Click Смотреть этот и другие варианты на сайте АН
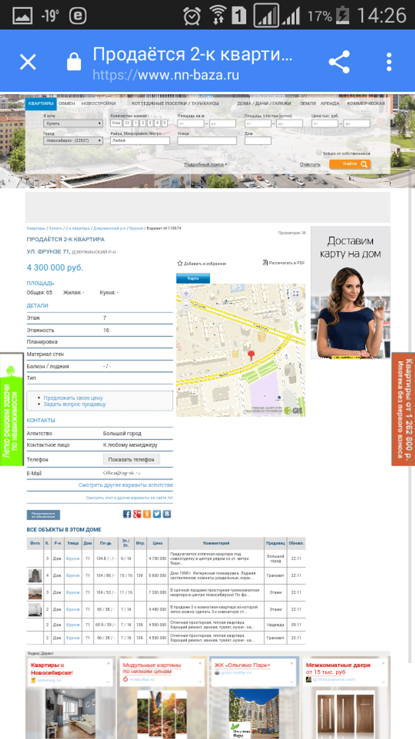415x739 pixels. 129,498
